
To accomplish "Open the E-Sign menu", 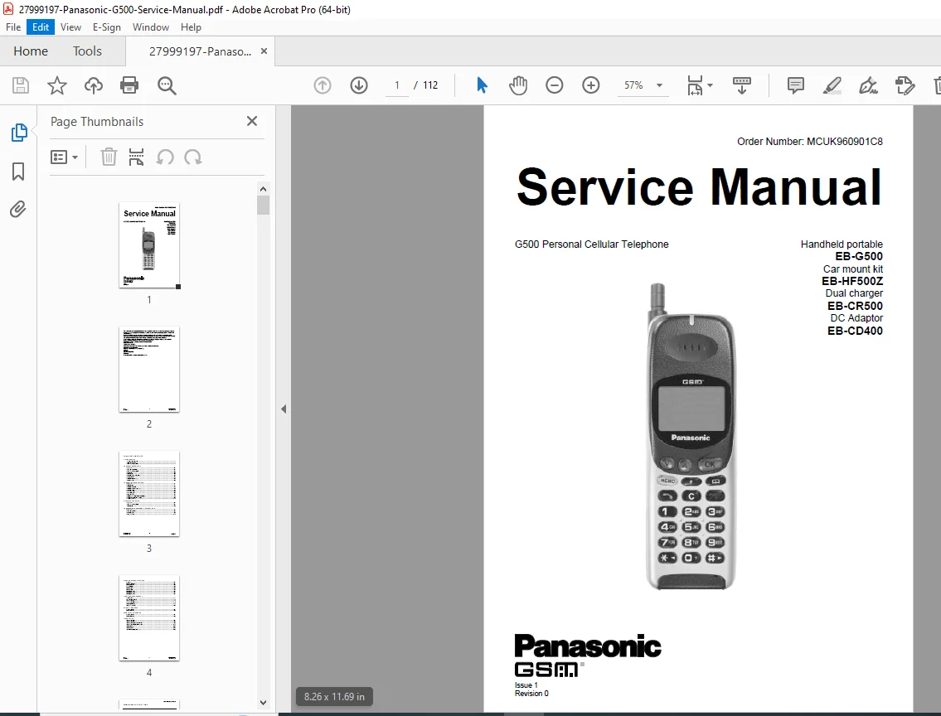I will coord(106,27).
